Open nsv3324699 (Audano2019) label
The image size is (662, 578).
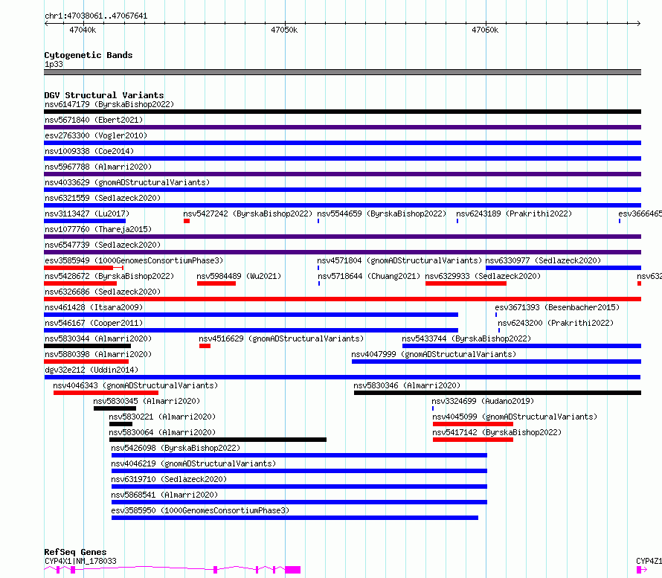pos(483,401)
